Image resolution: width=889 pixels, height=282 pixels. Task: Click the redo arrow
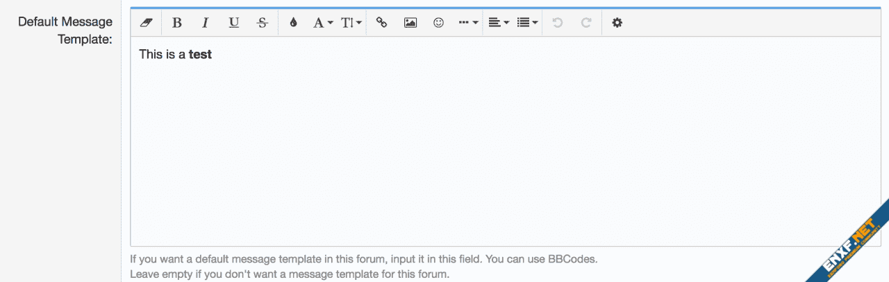[586, 23]
